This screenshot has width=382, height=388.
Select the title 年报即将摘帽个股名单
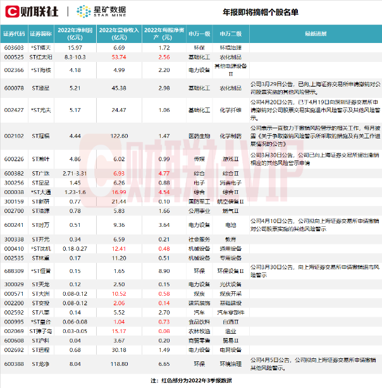point(261,12)
